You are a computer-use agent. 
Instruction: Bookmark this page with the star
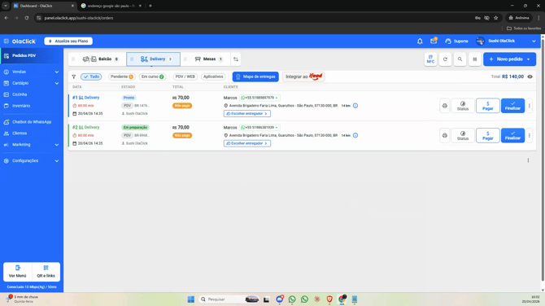(x=496, y=18)
